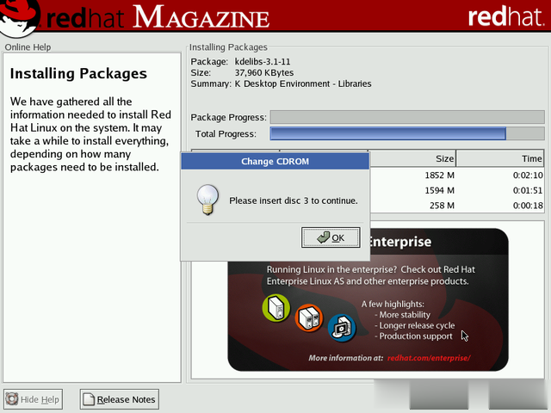Click OK in the Change CDROM dialog
The image size is (551, 413).
[x=331, y=237]
